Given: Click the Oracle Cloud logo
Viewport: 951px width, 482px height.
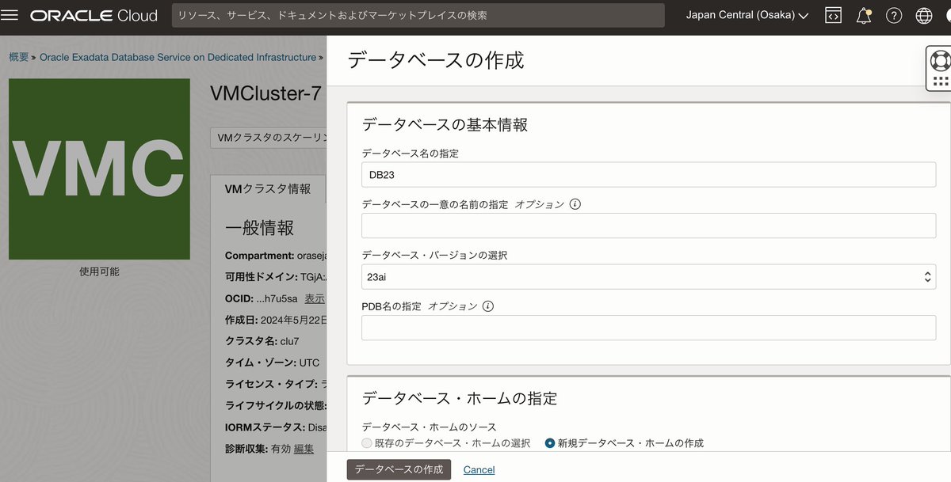Looking at the screenshot, I should point(94,15).
